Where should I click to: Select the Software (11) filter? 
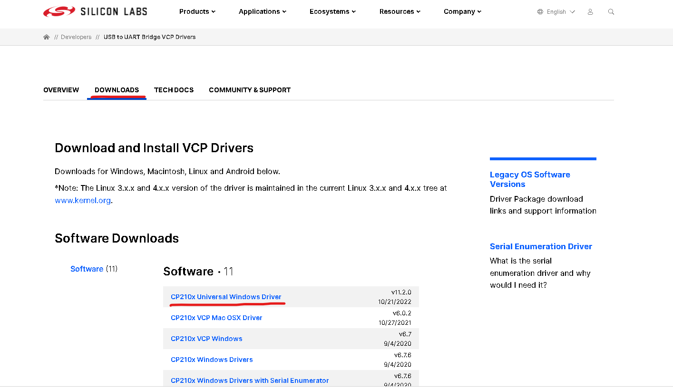[94, 269]
